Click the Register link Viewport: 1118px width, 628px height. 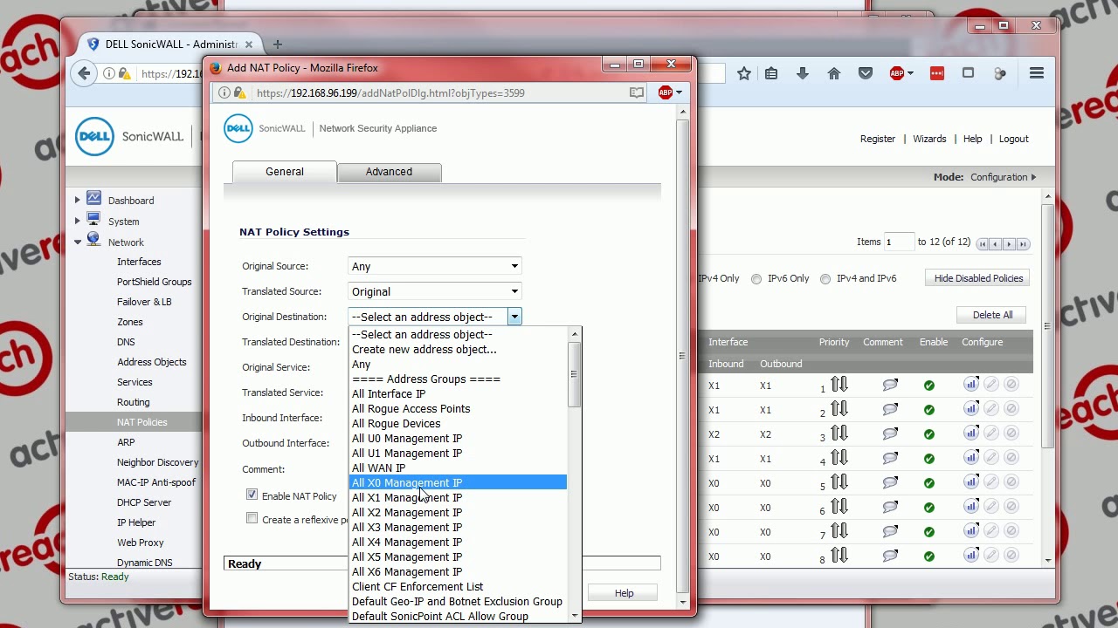point(877,139)
